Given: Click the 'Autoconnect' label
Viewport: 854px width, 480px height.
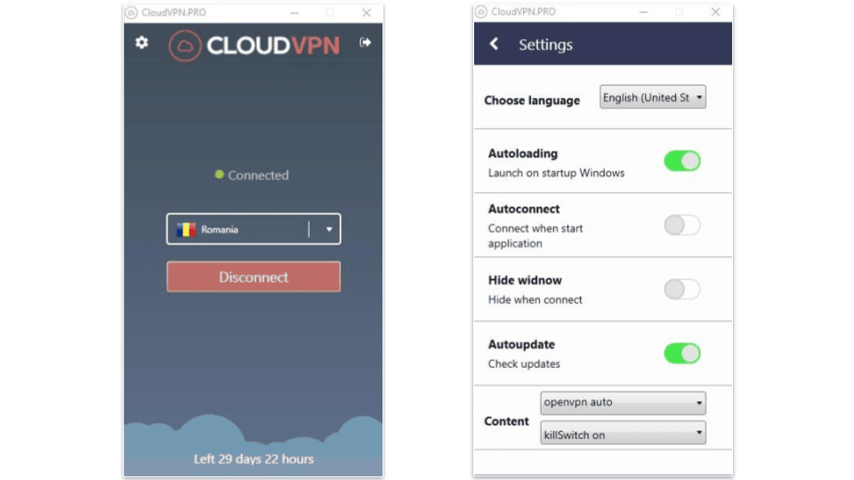Looking at the screenshot, I should point(524,209).
